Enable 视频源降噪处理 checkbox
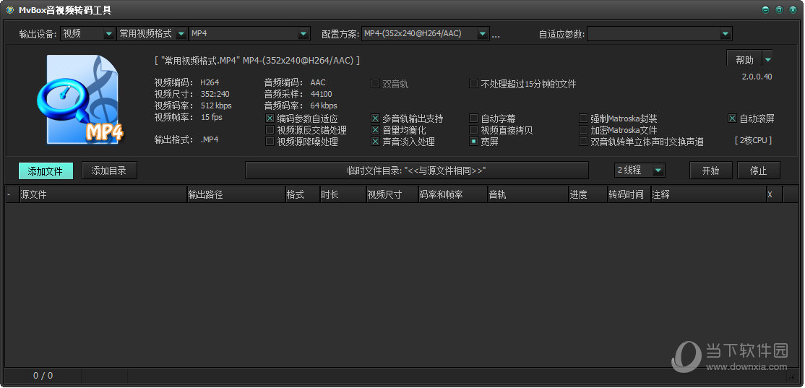Image resolution: width=805 pixels, height=388 pixels. click(x=270, y=141)
